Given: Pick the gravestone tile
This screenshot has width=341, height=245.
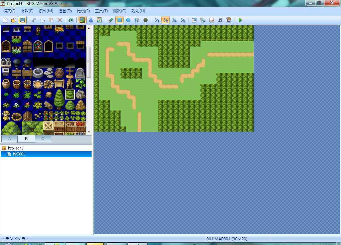Looking at the screenshot, I should point(80,73).
